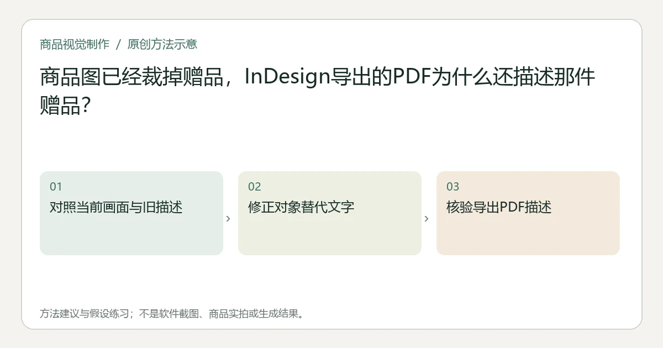The height and width of the screenshot is (348, 663).
Task: Click the chevron between steps 02 and 03
Action: (x=427, y=219)
